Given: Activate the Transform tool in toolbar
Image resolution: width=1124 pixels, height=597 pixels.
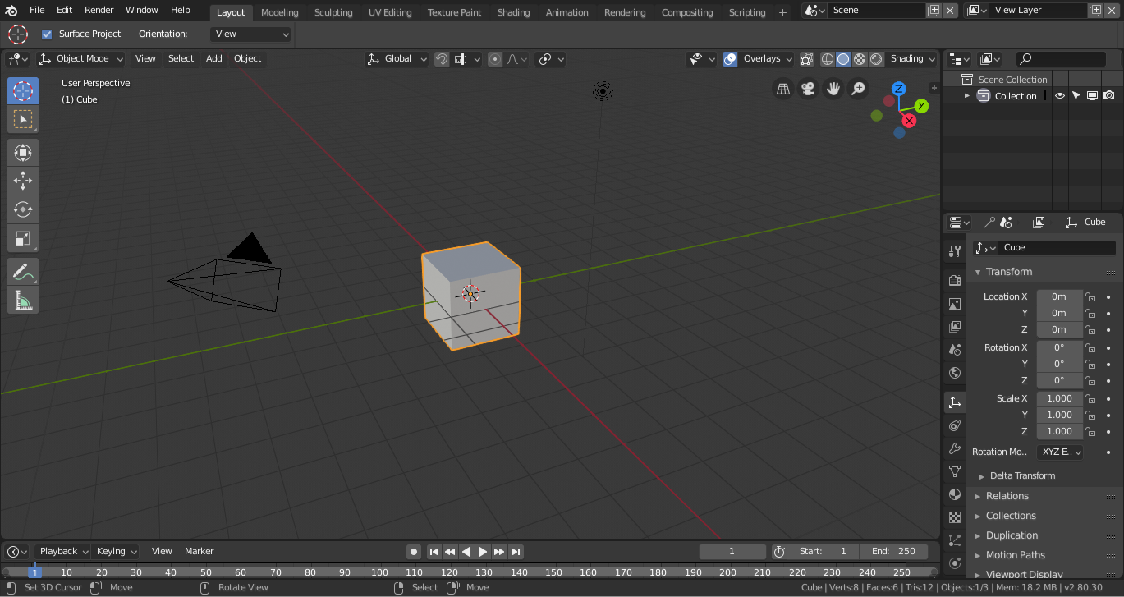Looking at the screenshot, I should pyautogui.click(x=23, y=152).
